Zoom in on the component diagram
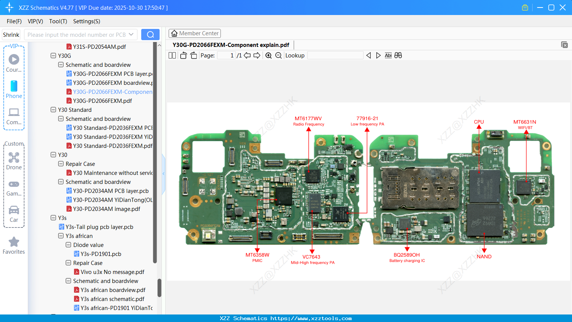 pos(269,55)
